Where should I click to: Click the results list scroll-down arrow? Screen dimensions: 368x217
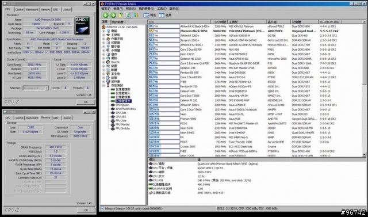point(364,155)
